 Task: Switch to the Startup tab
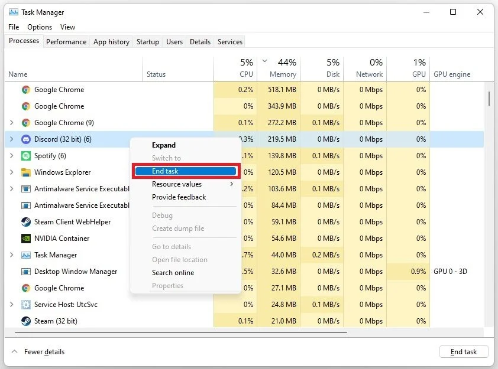(x=148, y=42)
